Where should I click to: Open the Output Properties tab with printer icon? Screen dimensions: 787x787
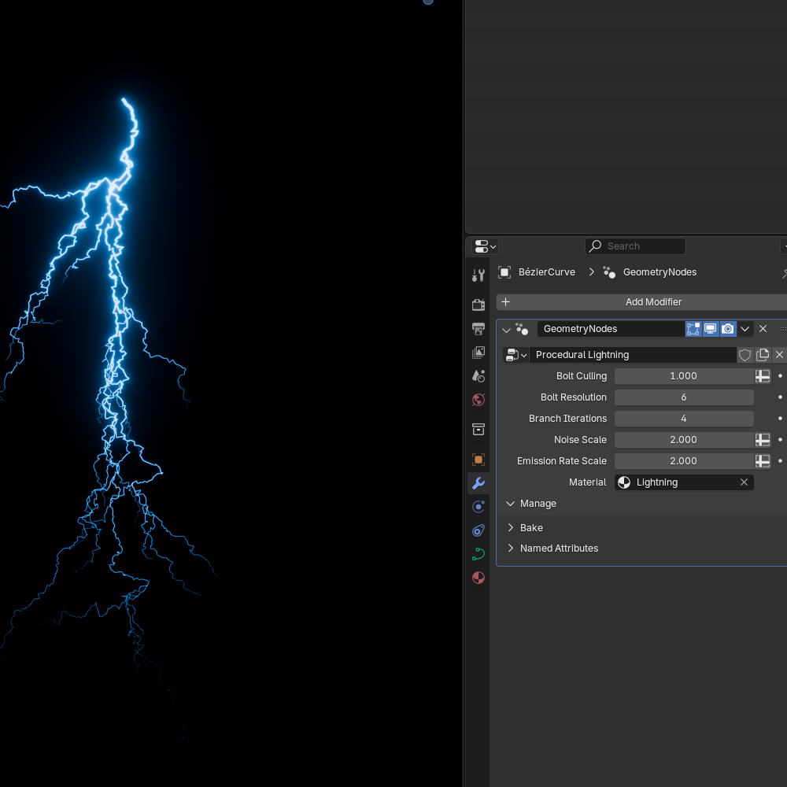[478, 330]
